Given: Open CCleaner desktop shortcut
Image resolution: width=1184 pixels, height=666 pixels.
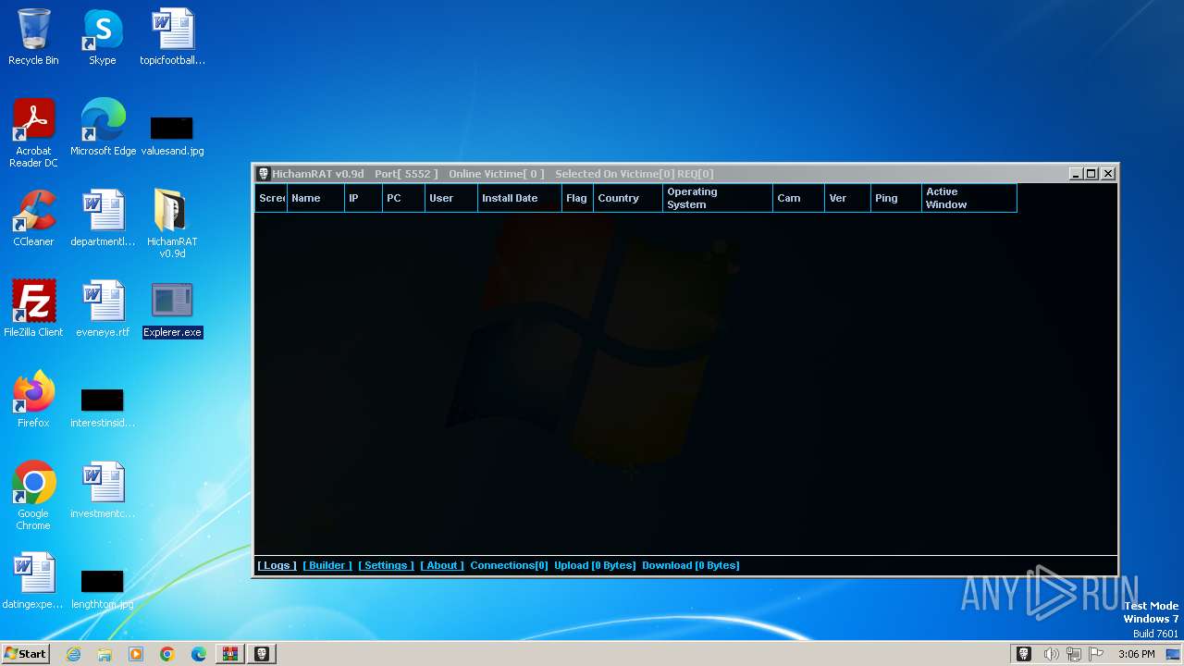Looking at the screenshot, I should tap(33, 217).
